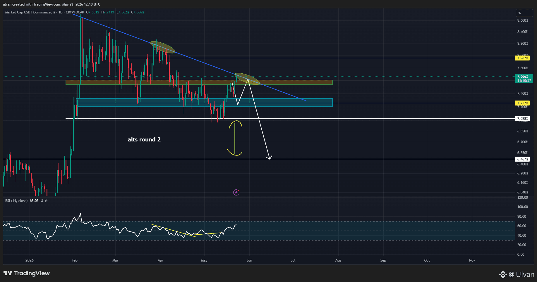
Task: Click the Oct label on time axis
Action: pyautogui.click(x=427, y=260)
